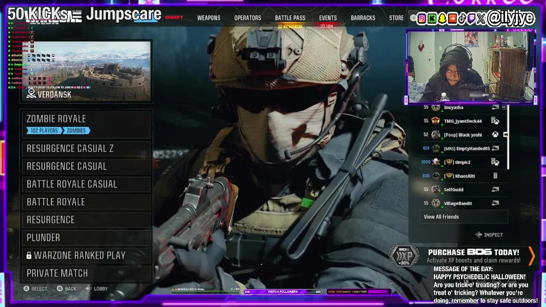The image size is (546, 307).
Task: Click the 'PURCHASE BO6 TODAY!' banner text
Action: [x=473, y=252]
